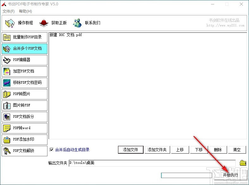Open PDF文档解锁 tool
This screenshot has height=185, width=249.
point(25,151)
